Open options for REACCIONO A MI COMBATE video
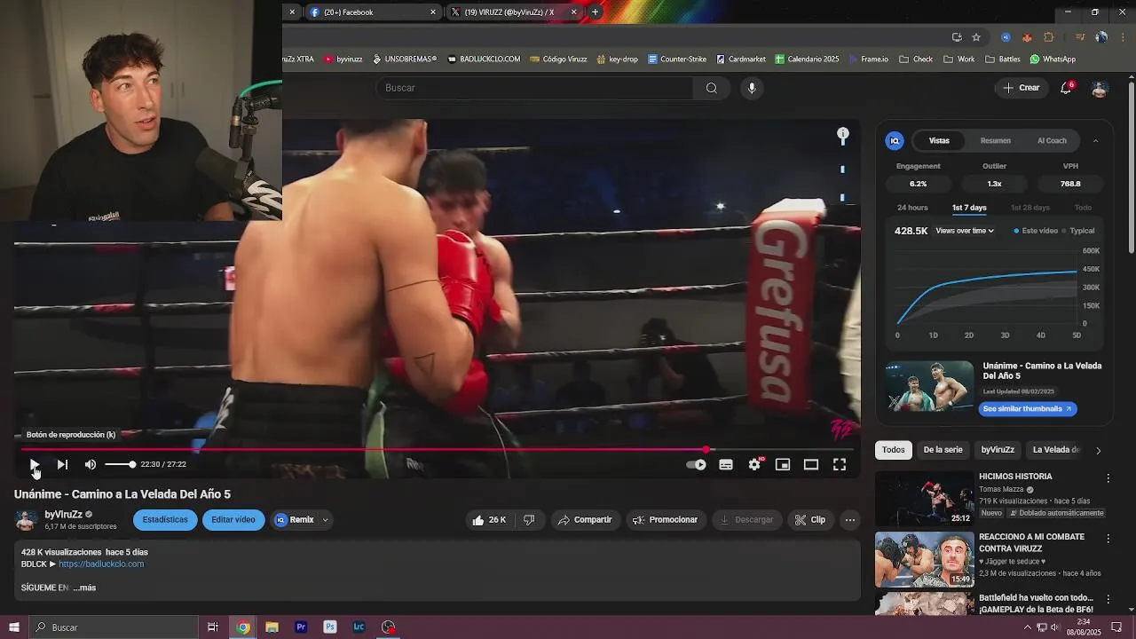Screen dimensions: 1136x639 1108,539
